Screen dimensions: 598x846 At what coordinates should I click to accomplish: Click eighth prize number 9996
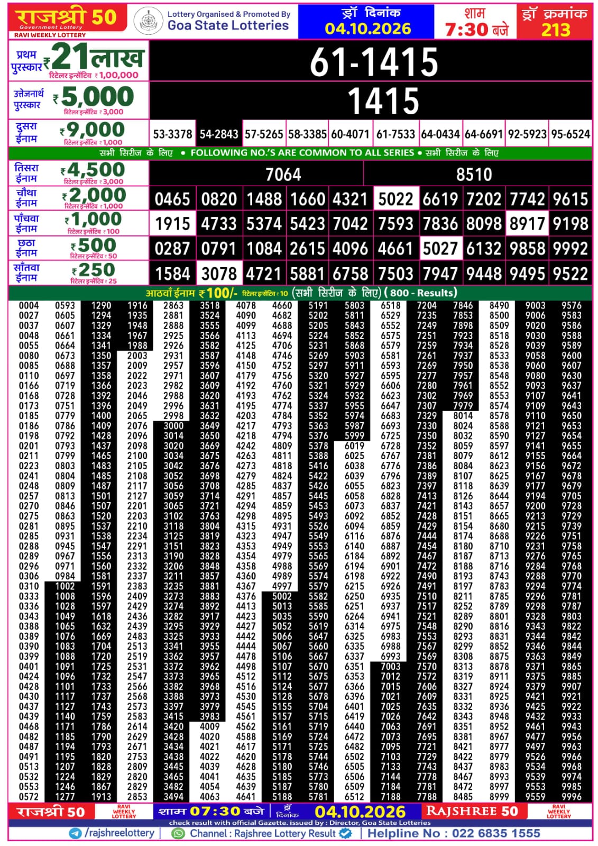[571, 796]
